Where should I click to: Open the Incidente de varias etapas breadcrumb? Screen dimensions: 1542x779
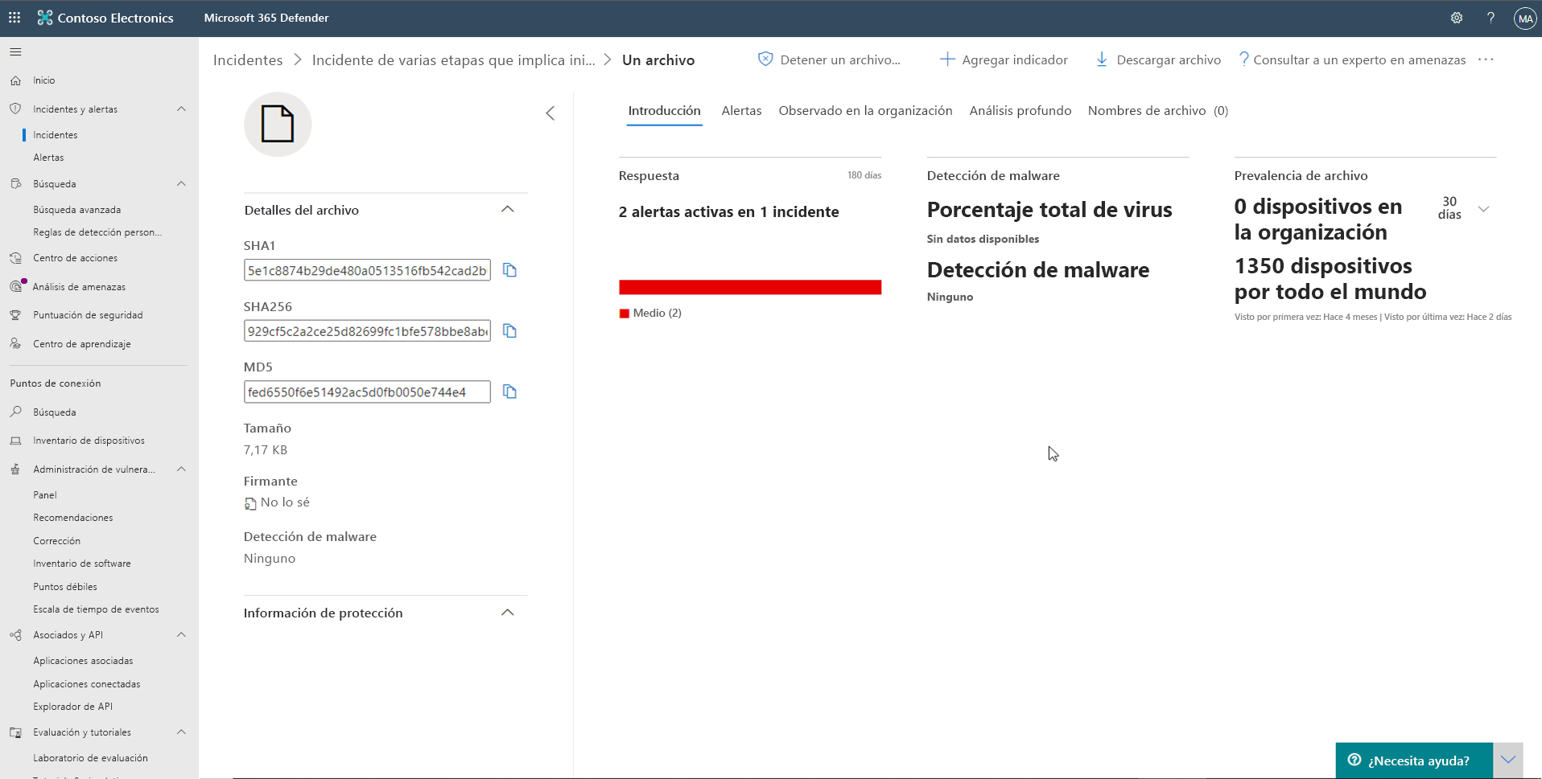454,59
